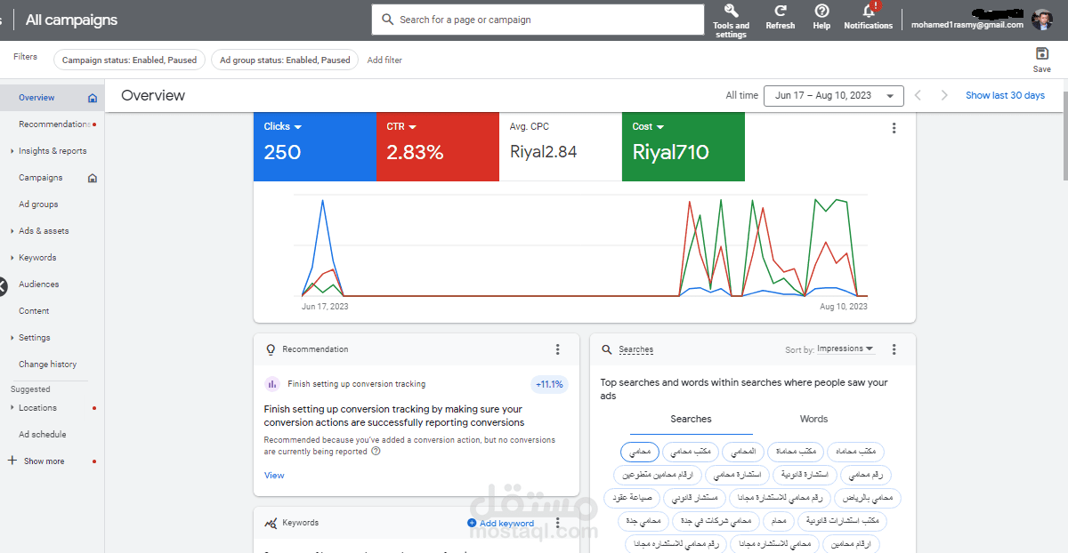Screen dimensions: 1068x553
Task: Expand Insights & reports in sidebar
Action: (12, 151)
